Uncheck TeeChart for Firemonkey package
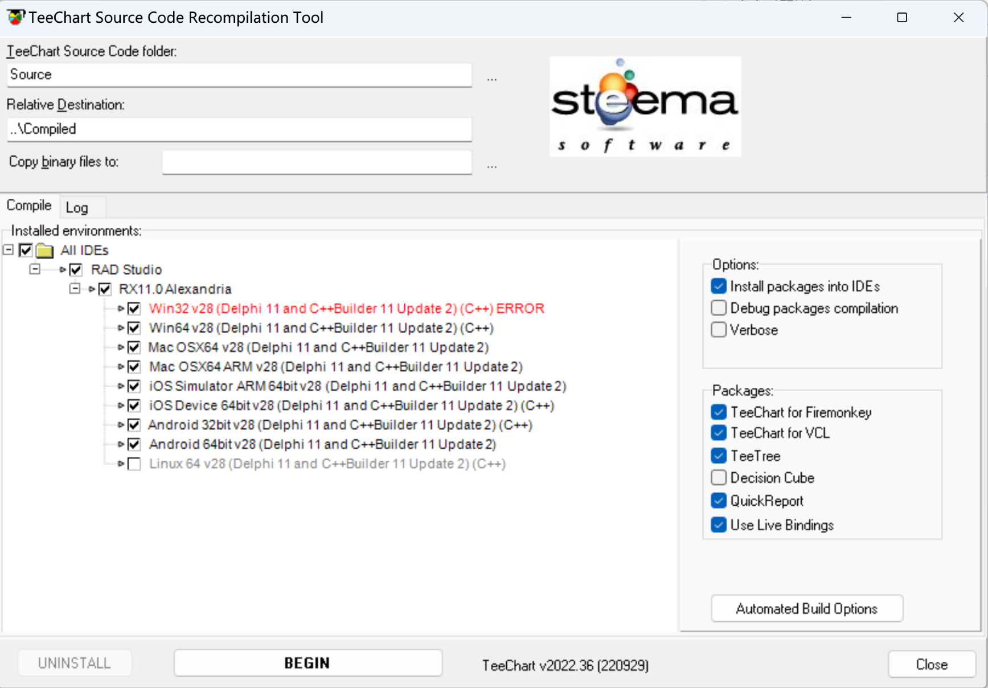 pyautogui.click(x=719, y=412)
